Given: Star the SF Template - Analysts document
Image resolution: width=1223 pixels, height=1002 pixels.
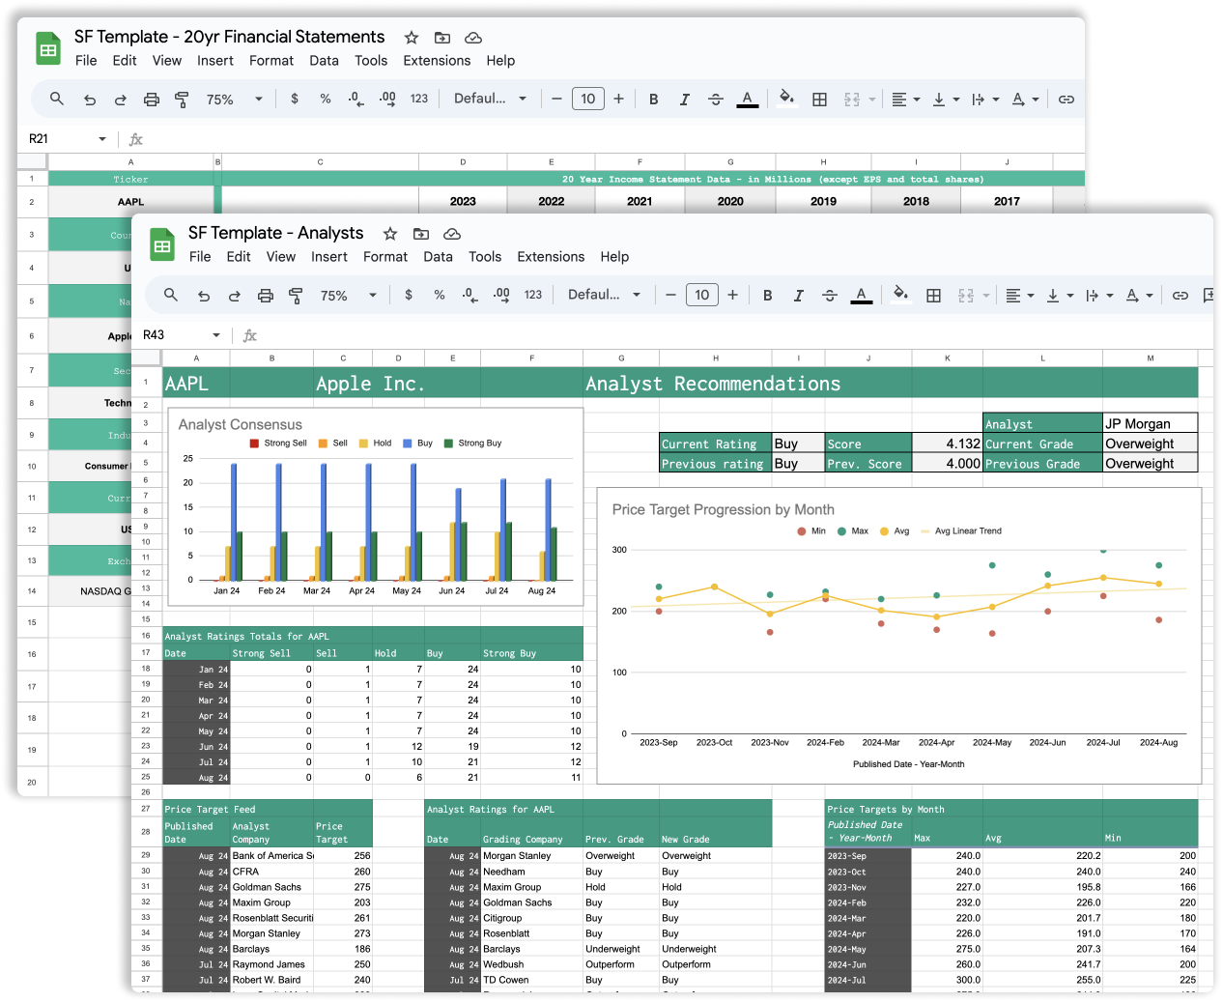Looking at the screenshot, I should (390, 234).
